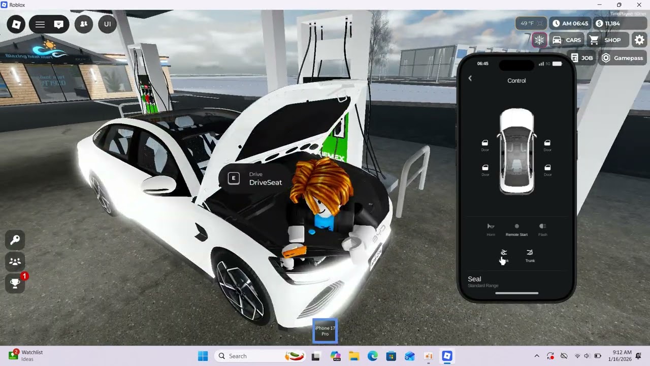Open Wi-Fi network settings in tray
The image size is (650, 366).
[577, 356]
